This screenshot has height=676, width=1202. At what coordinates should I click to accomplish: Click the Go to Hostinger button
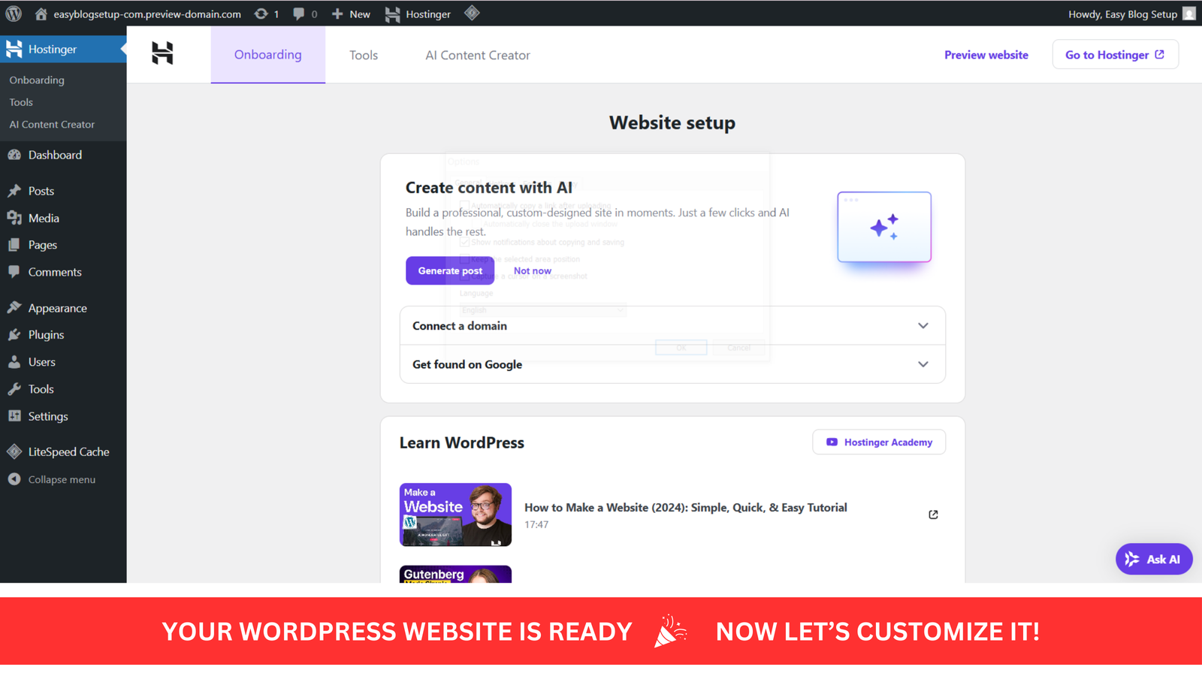[x=1116, y=54]
